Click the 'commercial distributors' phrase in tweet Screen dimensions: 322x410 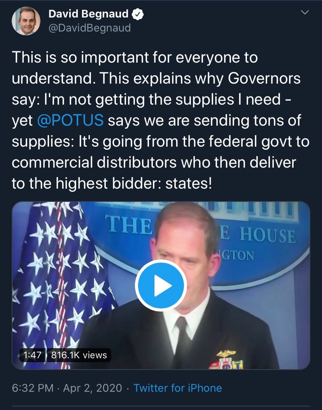[94, 162]
